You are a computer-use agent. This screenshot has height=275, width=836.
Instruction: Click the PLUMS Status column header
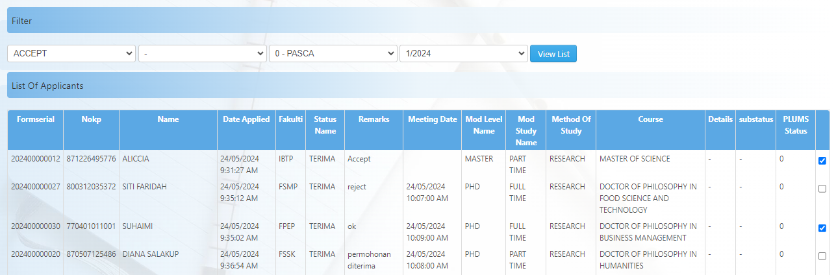pos(795,125)
